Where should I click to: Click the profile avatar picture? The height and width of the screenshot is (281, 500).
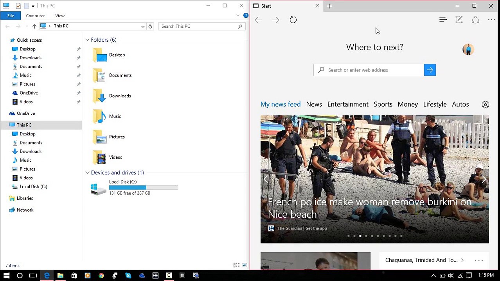[x=468, y=49]
